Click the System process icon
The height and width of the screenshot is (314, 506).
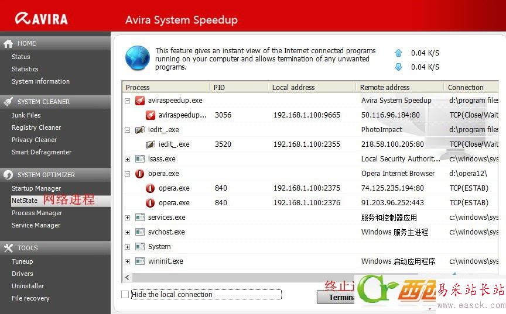click(x=140, y=247)
